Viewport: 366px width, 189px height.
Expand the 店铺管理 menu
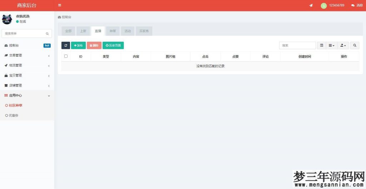(27, 86)
